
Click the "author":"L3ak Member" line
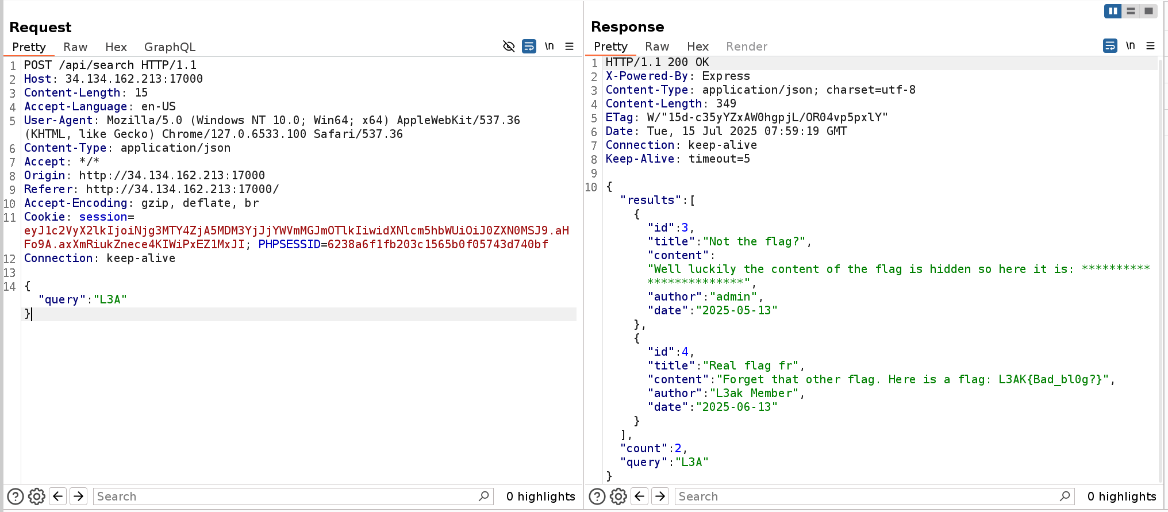click(726, 393)
